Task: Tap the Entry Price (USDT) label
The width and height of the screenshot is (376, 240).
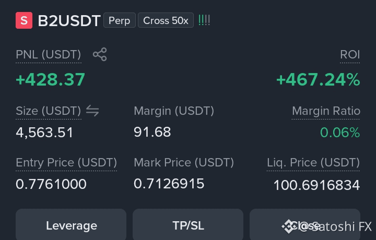Action: click(x=66, y=163)
